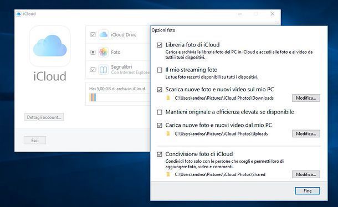Click Modifica for the Shared folder
Screen dimensions: 338x207
[306, 174]
